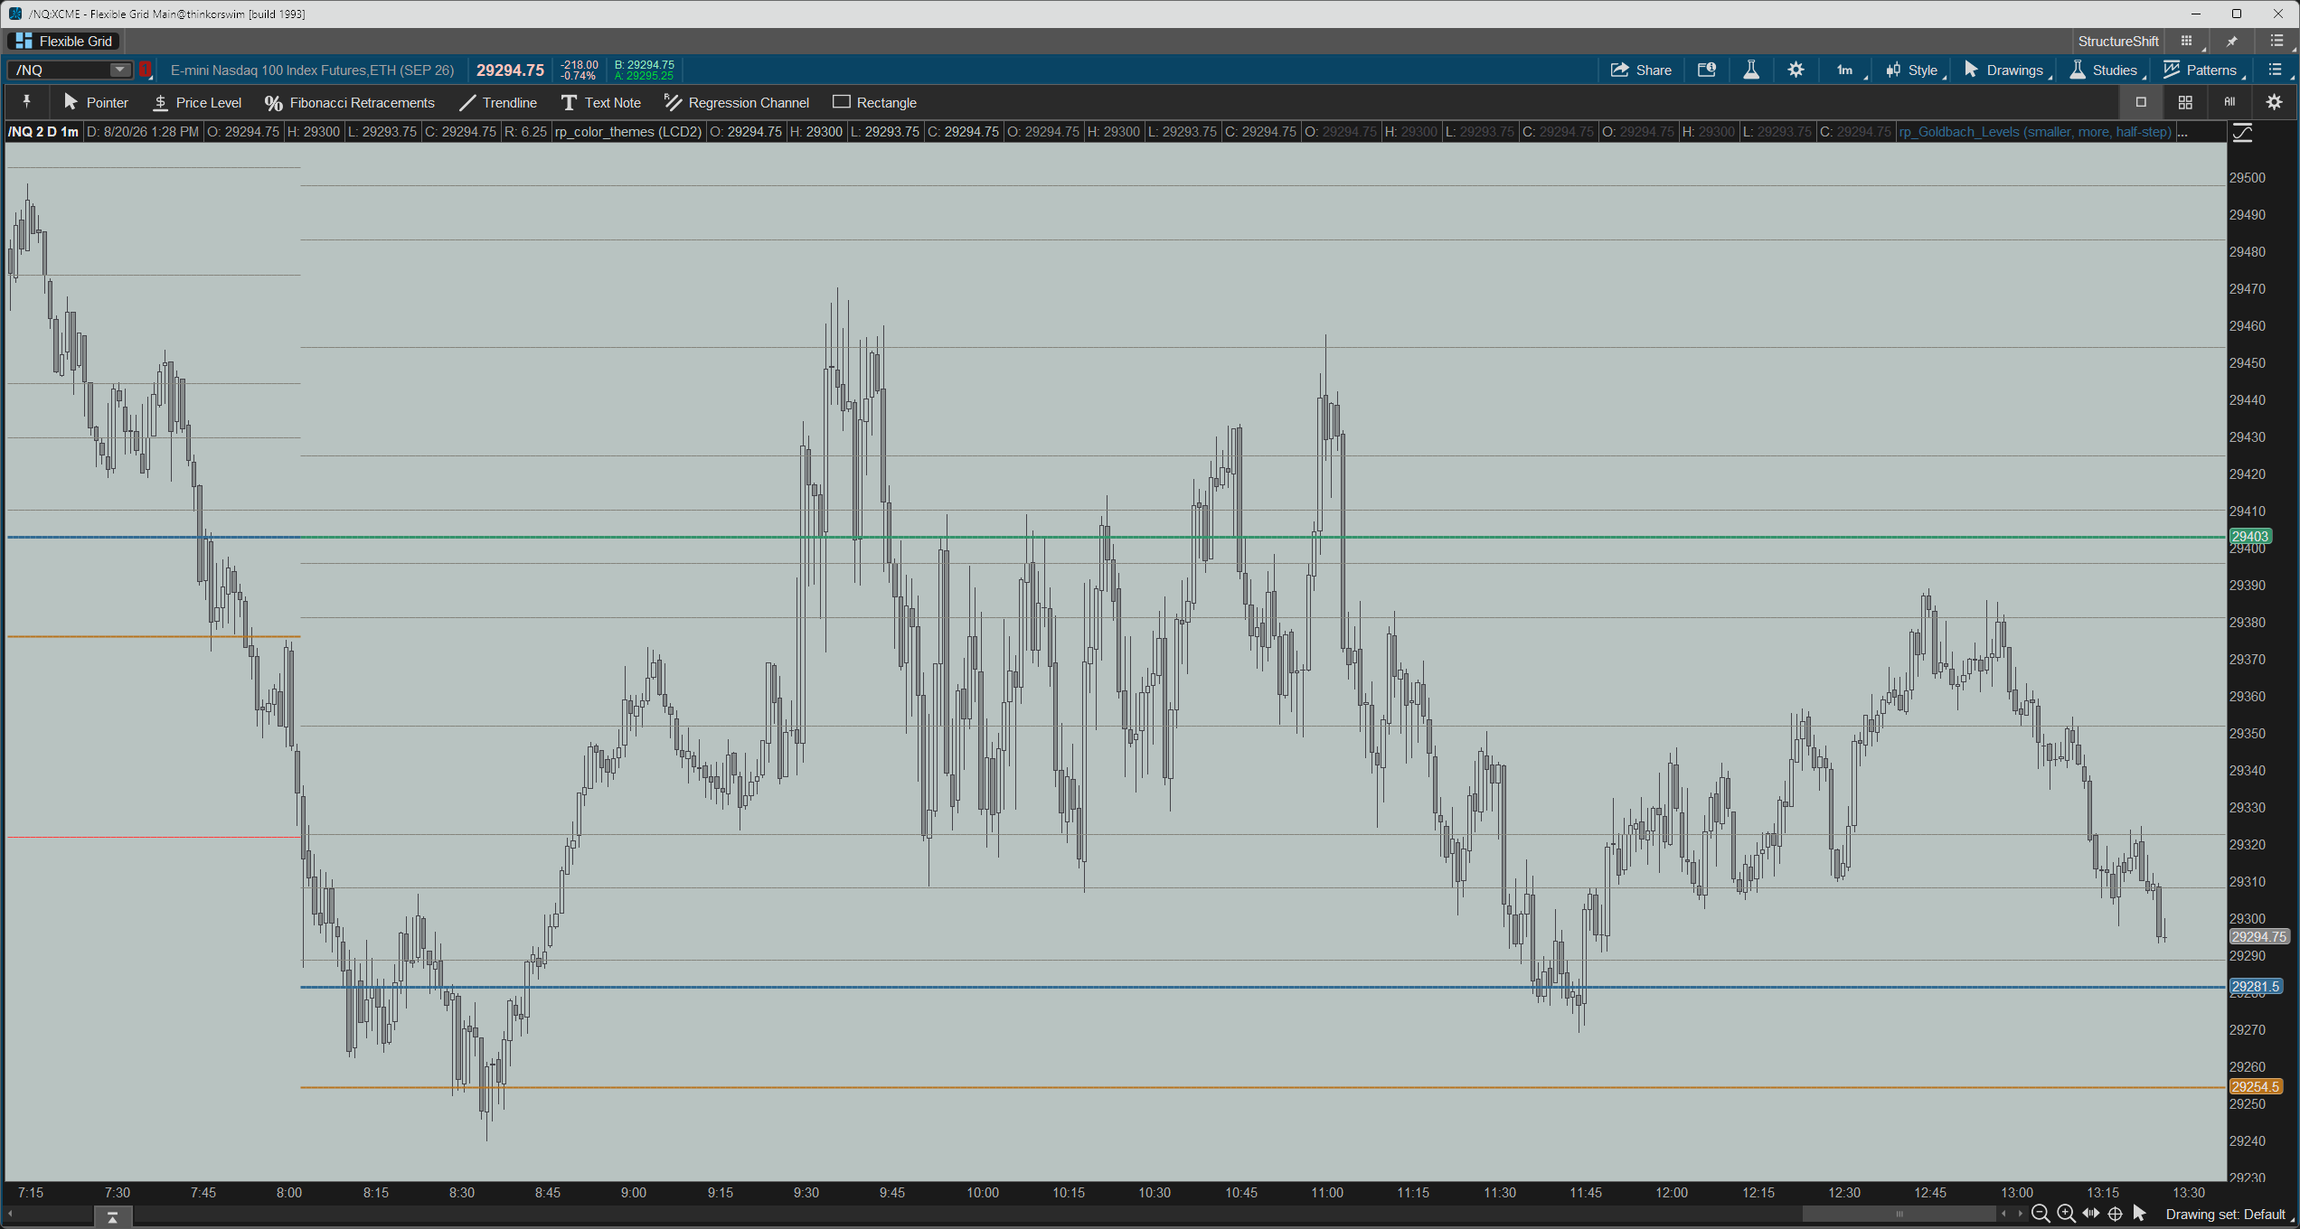2300x1229 pixels.
Task: Toggle the crosshair cursor icon
Action: coord(2116,1214)
